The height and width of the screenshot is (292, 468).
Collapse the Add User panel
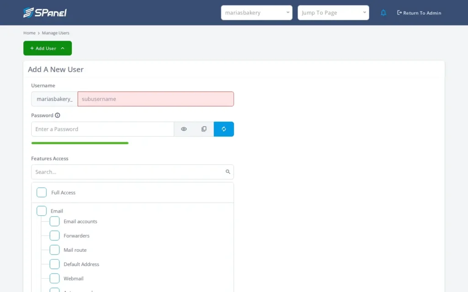(48, 48)
